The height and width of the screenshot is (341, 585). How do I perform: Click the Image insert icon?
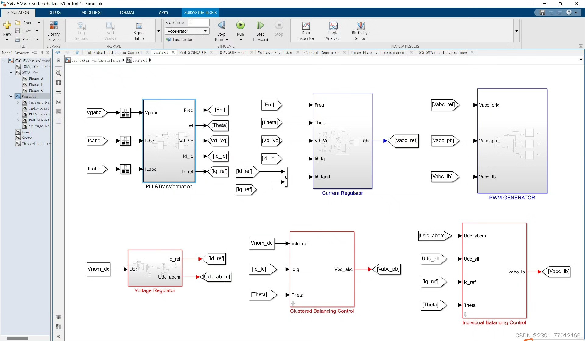58,112
